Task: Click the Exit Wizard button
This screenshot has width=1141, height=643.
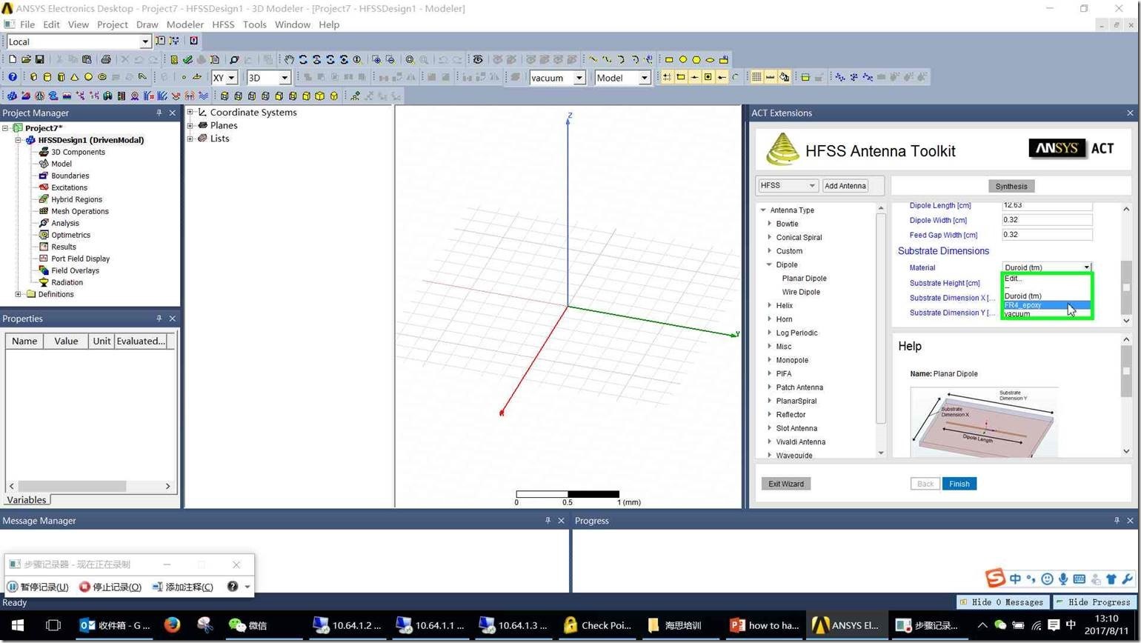Action: coord(785,484)
